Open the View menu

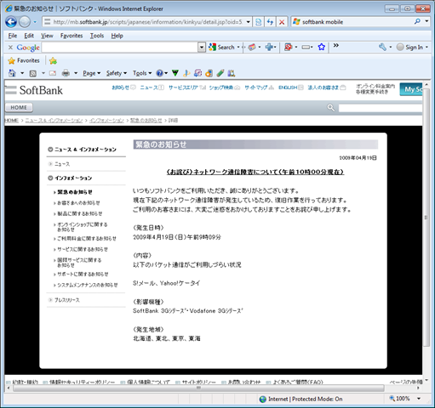point(47,36)
